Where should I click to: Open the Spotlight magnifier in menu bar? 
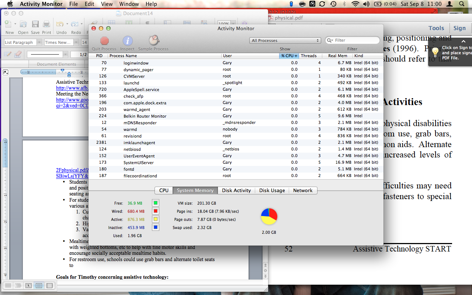pyautogui.click(x=462, y=4)
